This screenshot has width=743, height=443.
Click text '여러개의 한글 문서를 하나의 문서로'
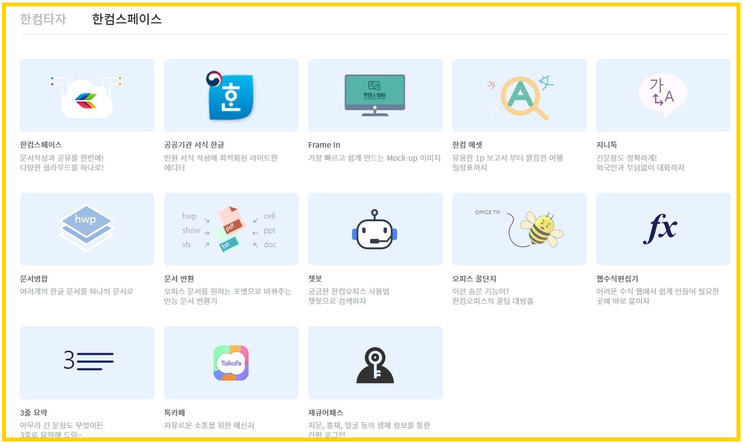coord(77,291)
